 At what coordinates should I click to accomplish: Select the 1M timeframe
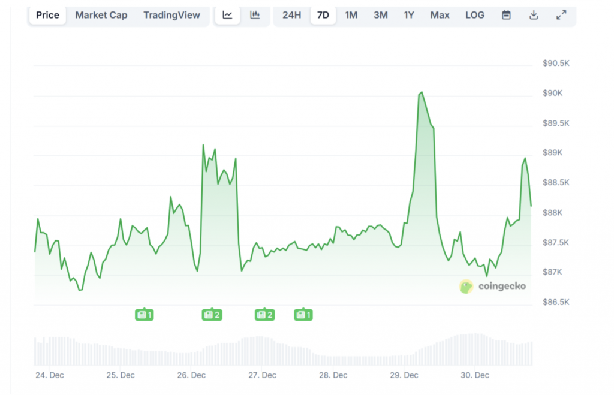[351, 15]
